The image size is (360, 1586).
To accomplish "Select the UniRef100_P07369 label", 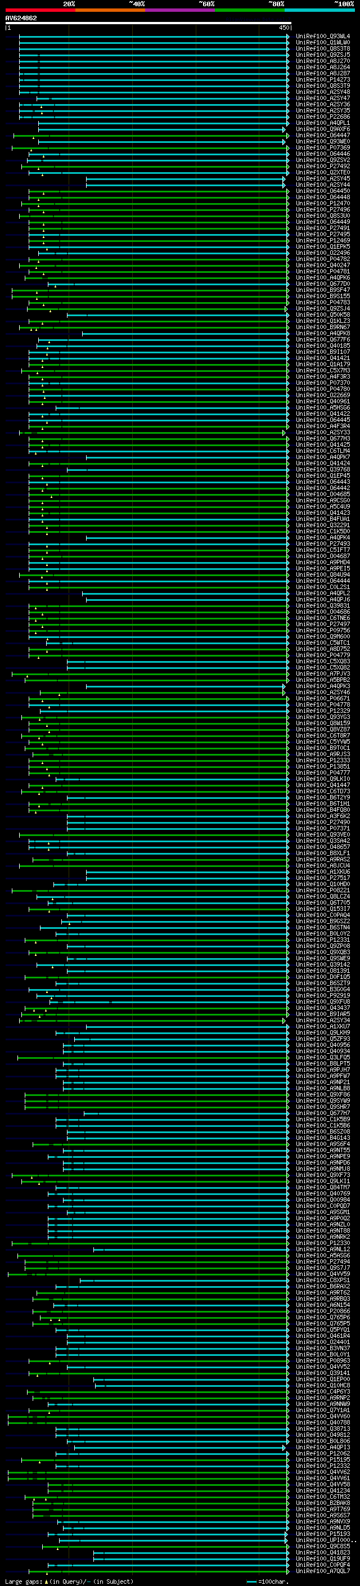I will (322, 148).
